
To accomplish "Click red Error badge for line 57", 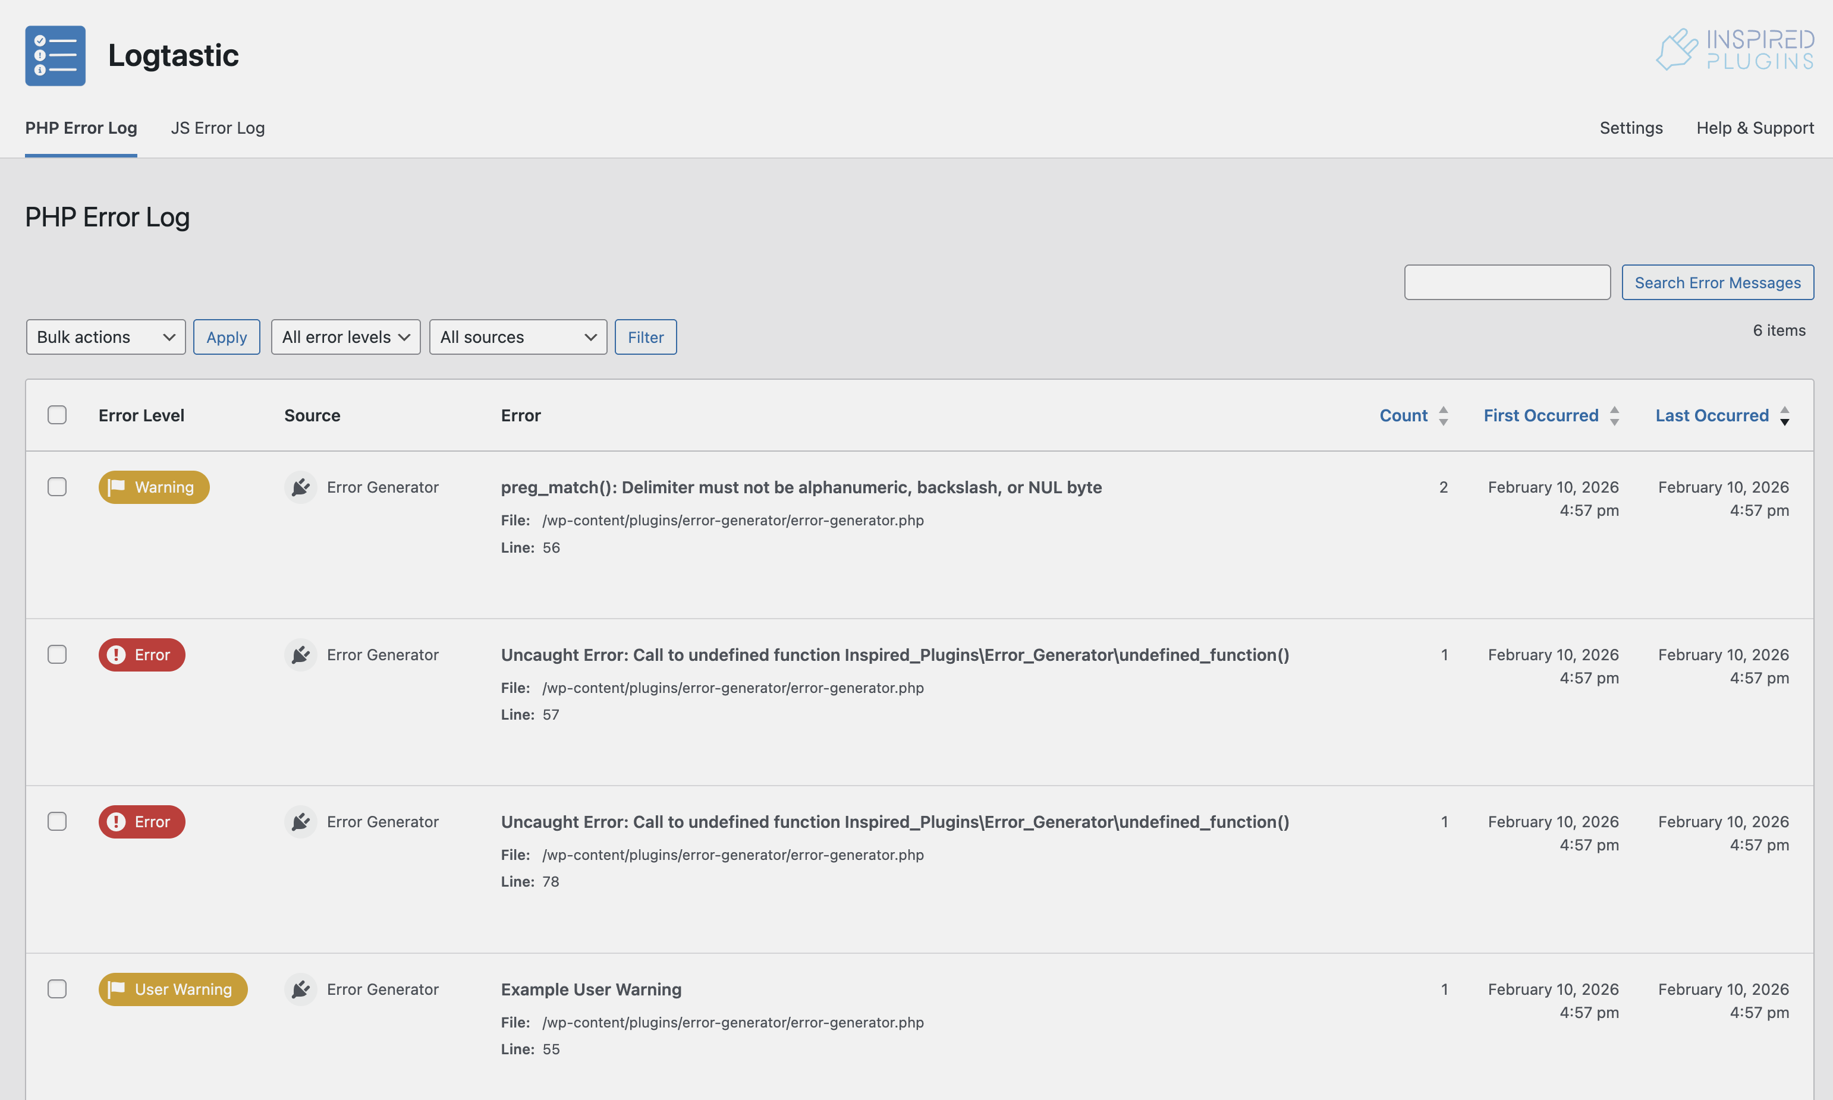I will point(142,654).
